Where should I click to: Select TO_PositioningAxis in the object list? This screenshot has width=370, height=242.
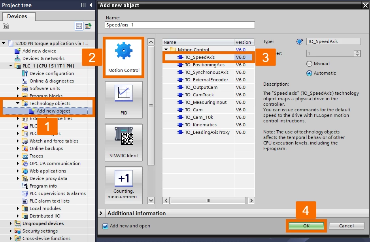pyautogui.click(x=208, y=65)
